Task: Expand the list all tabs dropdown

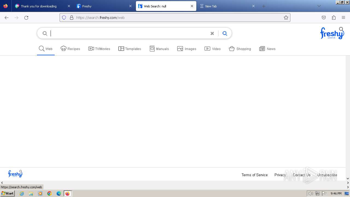Action: coord(319,6)
